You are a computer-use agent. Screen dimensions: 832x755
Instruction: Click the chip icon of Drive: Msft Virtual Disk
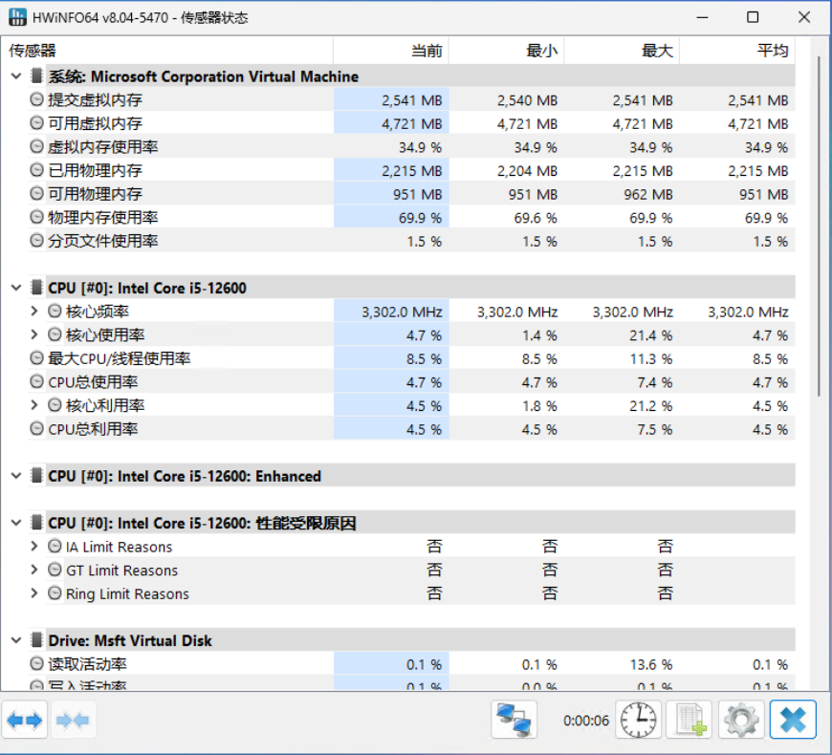tap(36, 640)
